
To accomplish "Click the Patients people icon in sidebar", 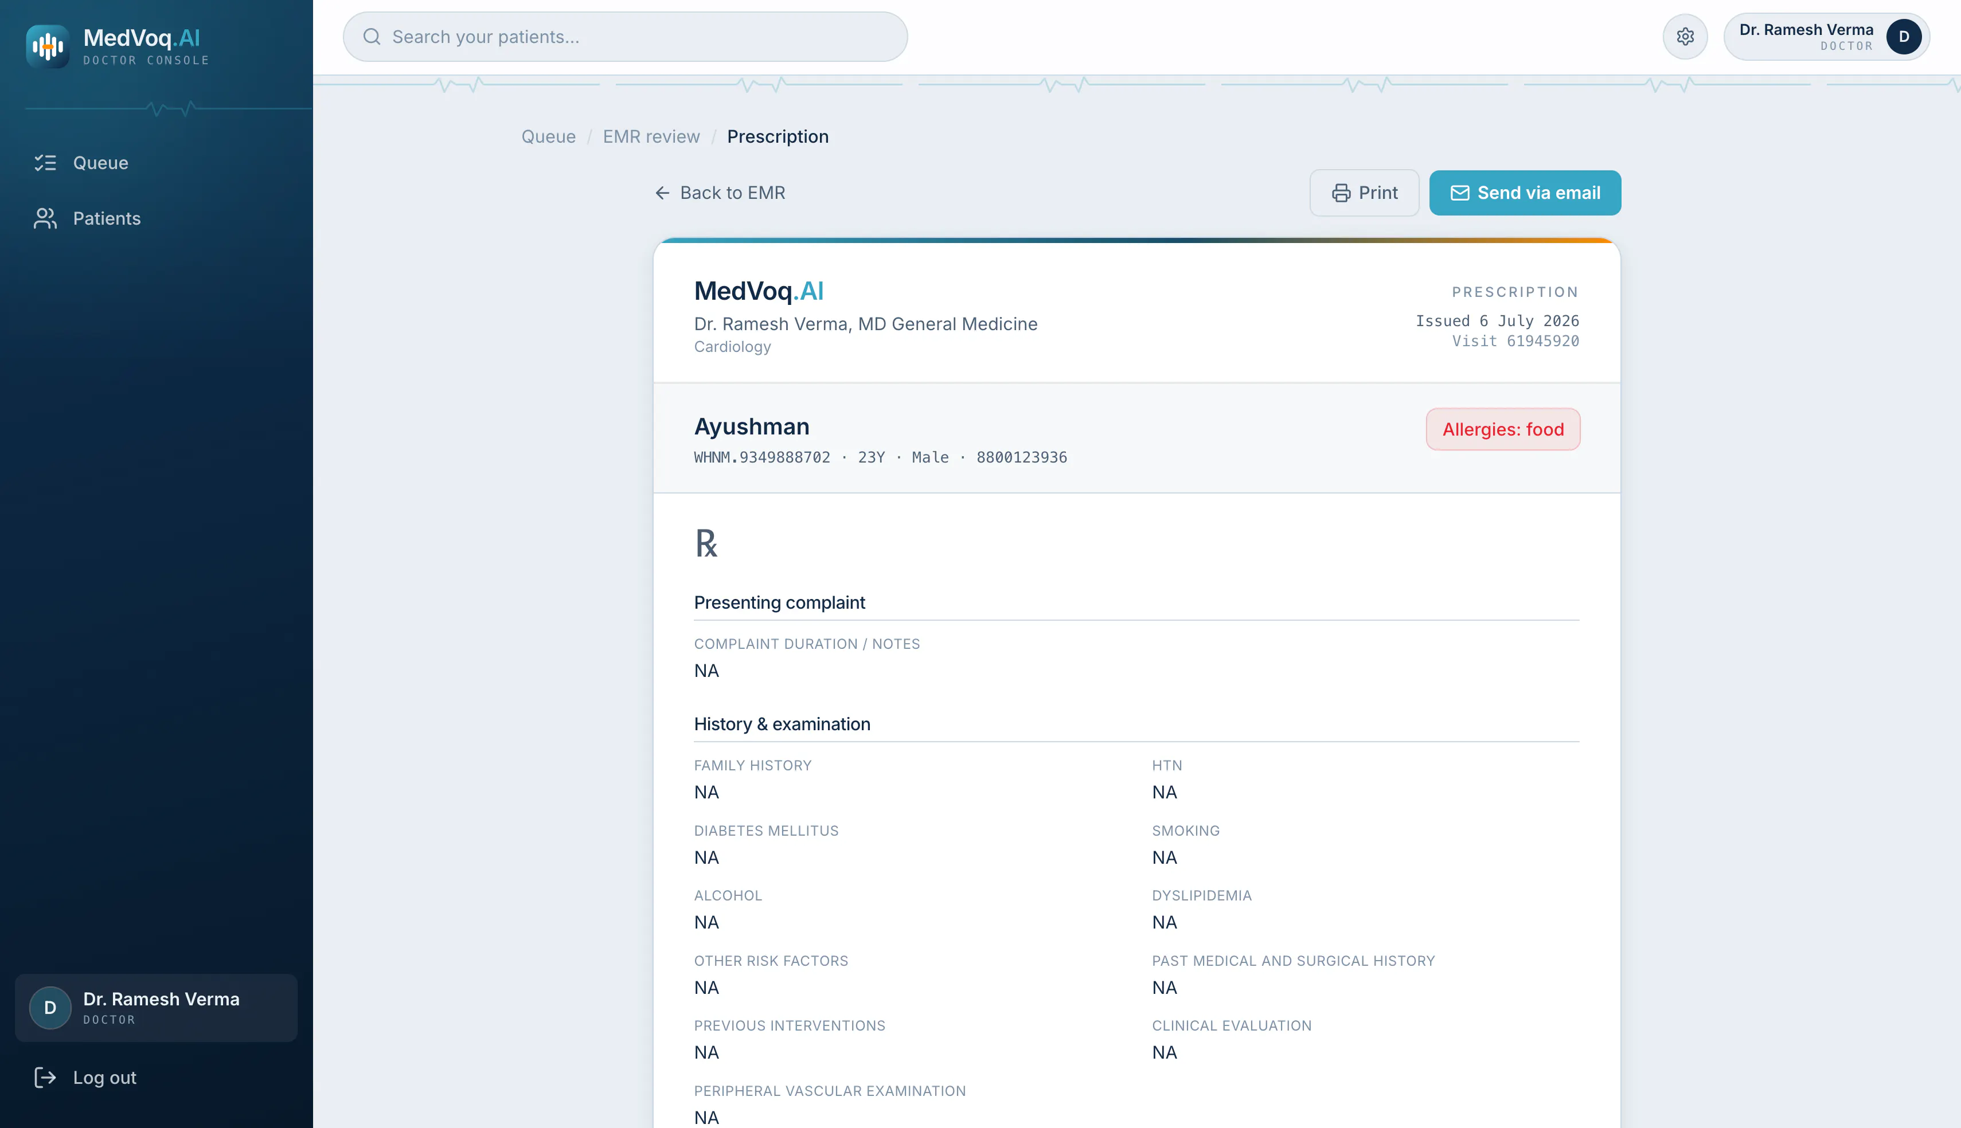I will [45, 218].
